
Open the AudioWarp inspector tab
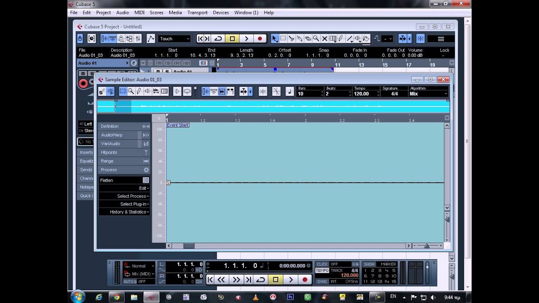[x=124, y=135]
